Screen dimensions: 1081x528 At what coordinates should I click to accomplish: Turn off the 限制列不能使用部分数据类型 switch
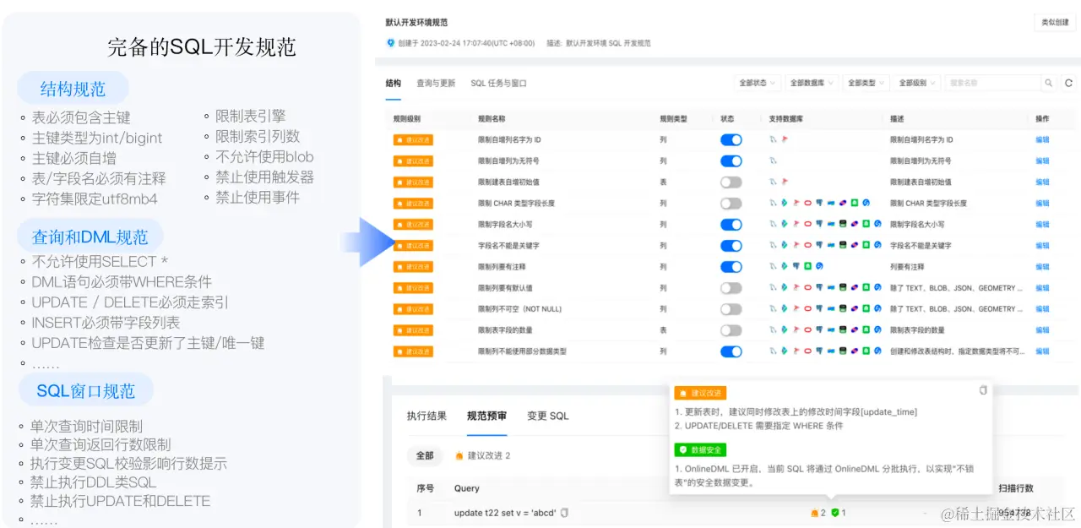pos(731,351)
